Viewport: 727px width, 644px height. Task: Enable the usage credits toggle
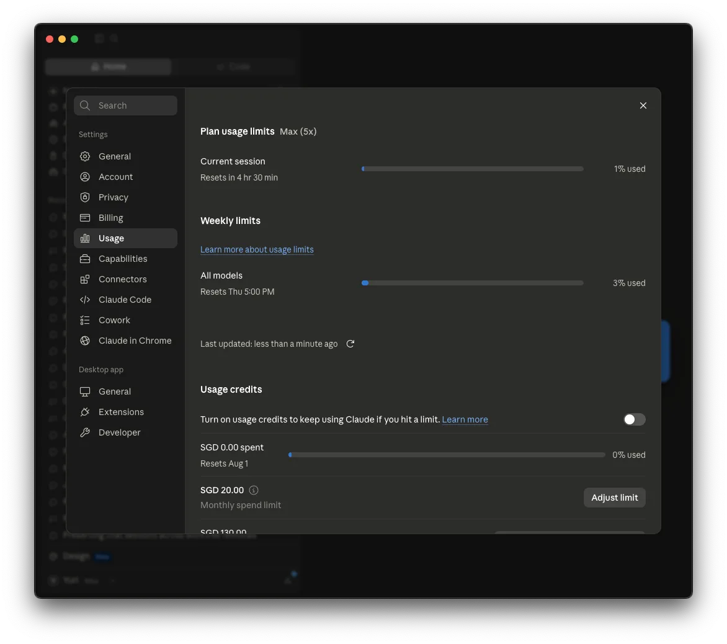tap(635, 419)
